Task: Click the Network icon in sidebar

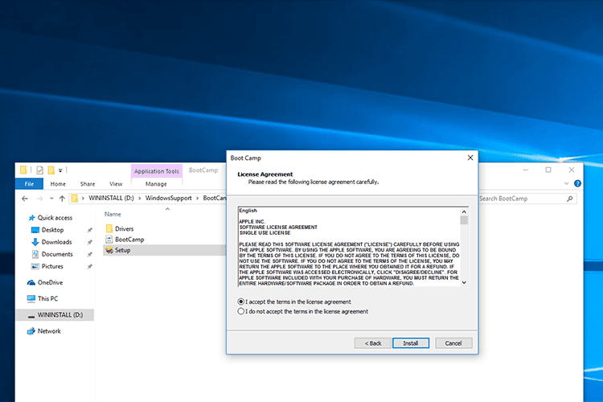Action: coord(31,331)
